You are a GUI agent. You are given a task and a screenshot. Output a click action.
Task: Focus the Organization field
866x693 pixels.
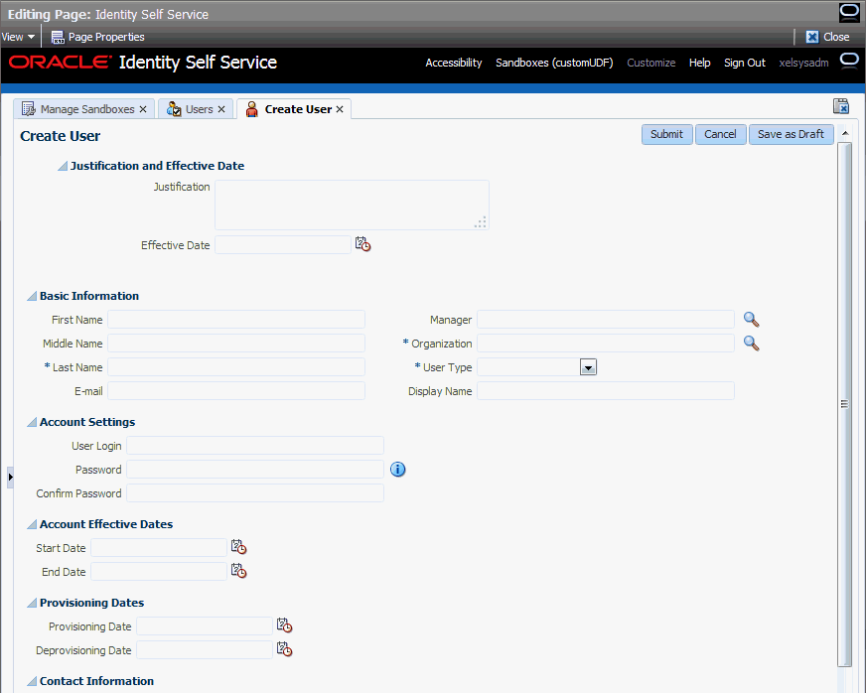point(606,343)
